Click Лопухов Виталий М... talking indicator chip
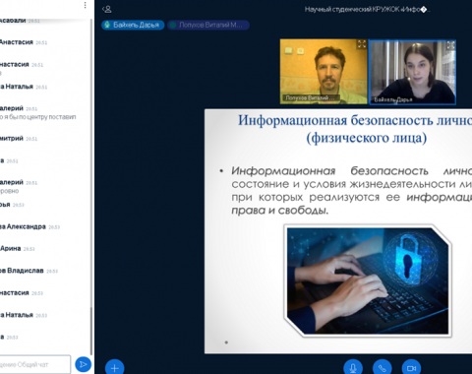This screenshot has height=374, width=472. (x=208, y=25)
